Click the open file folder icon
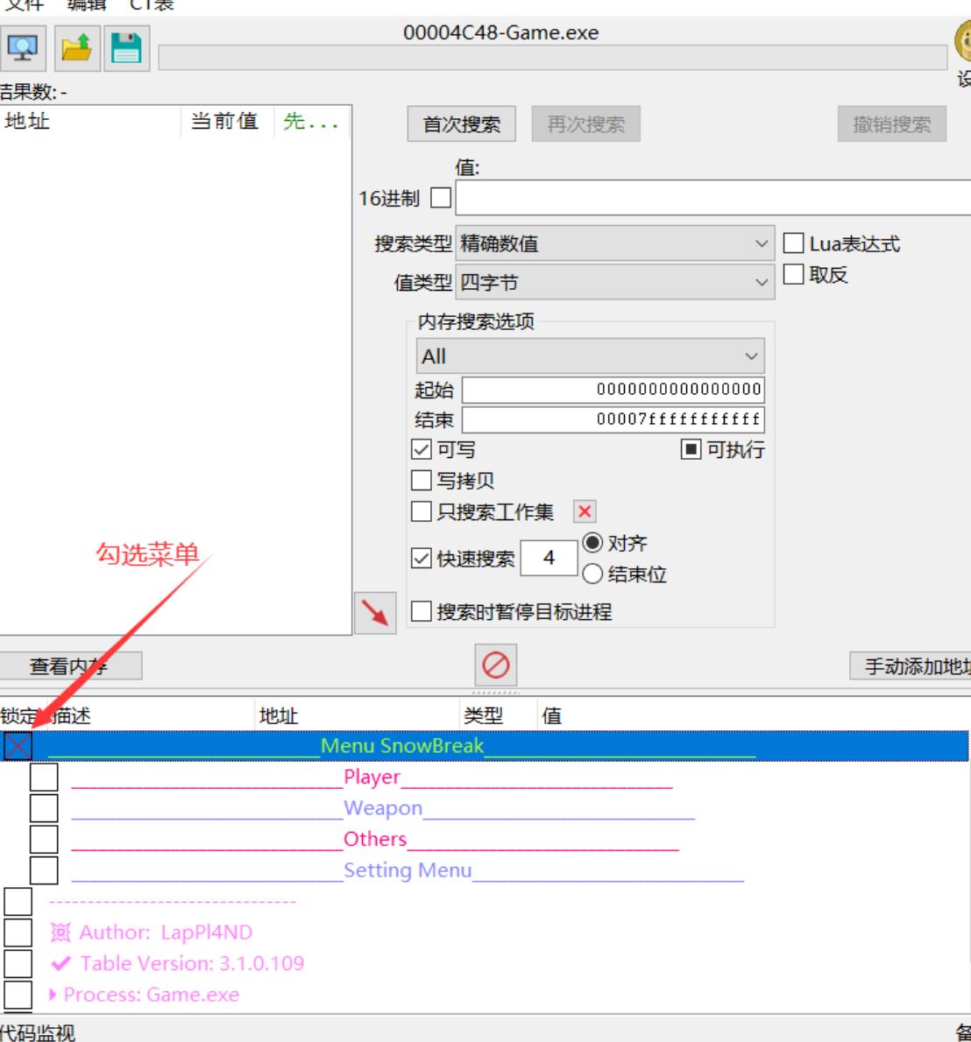The height and width of the screenshot is (1042, 971). click(77, 48)
